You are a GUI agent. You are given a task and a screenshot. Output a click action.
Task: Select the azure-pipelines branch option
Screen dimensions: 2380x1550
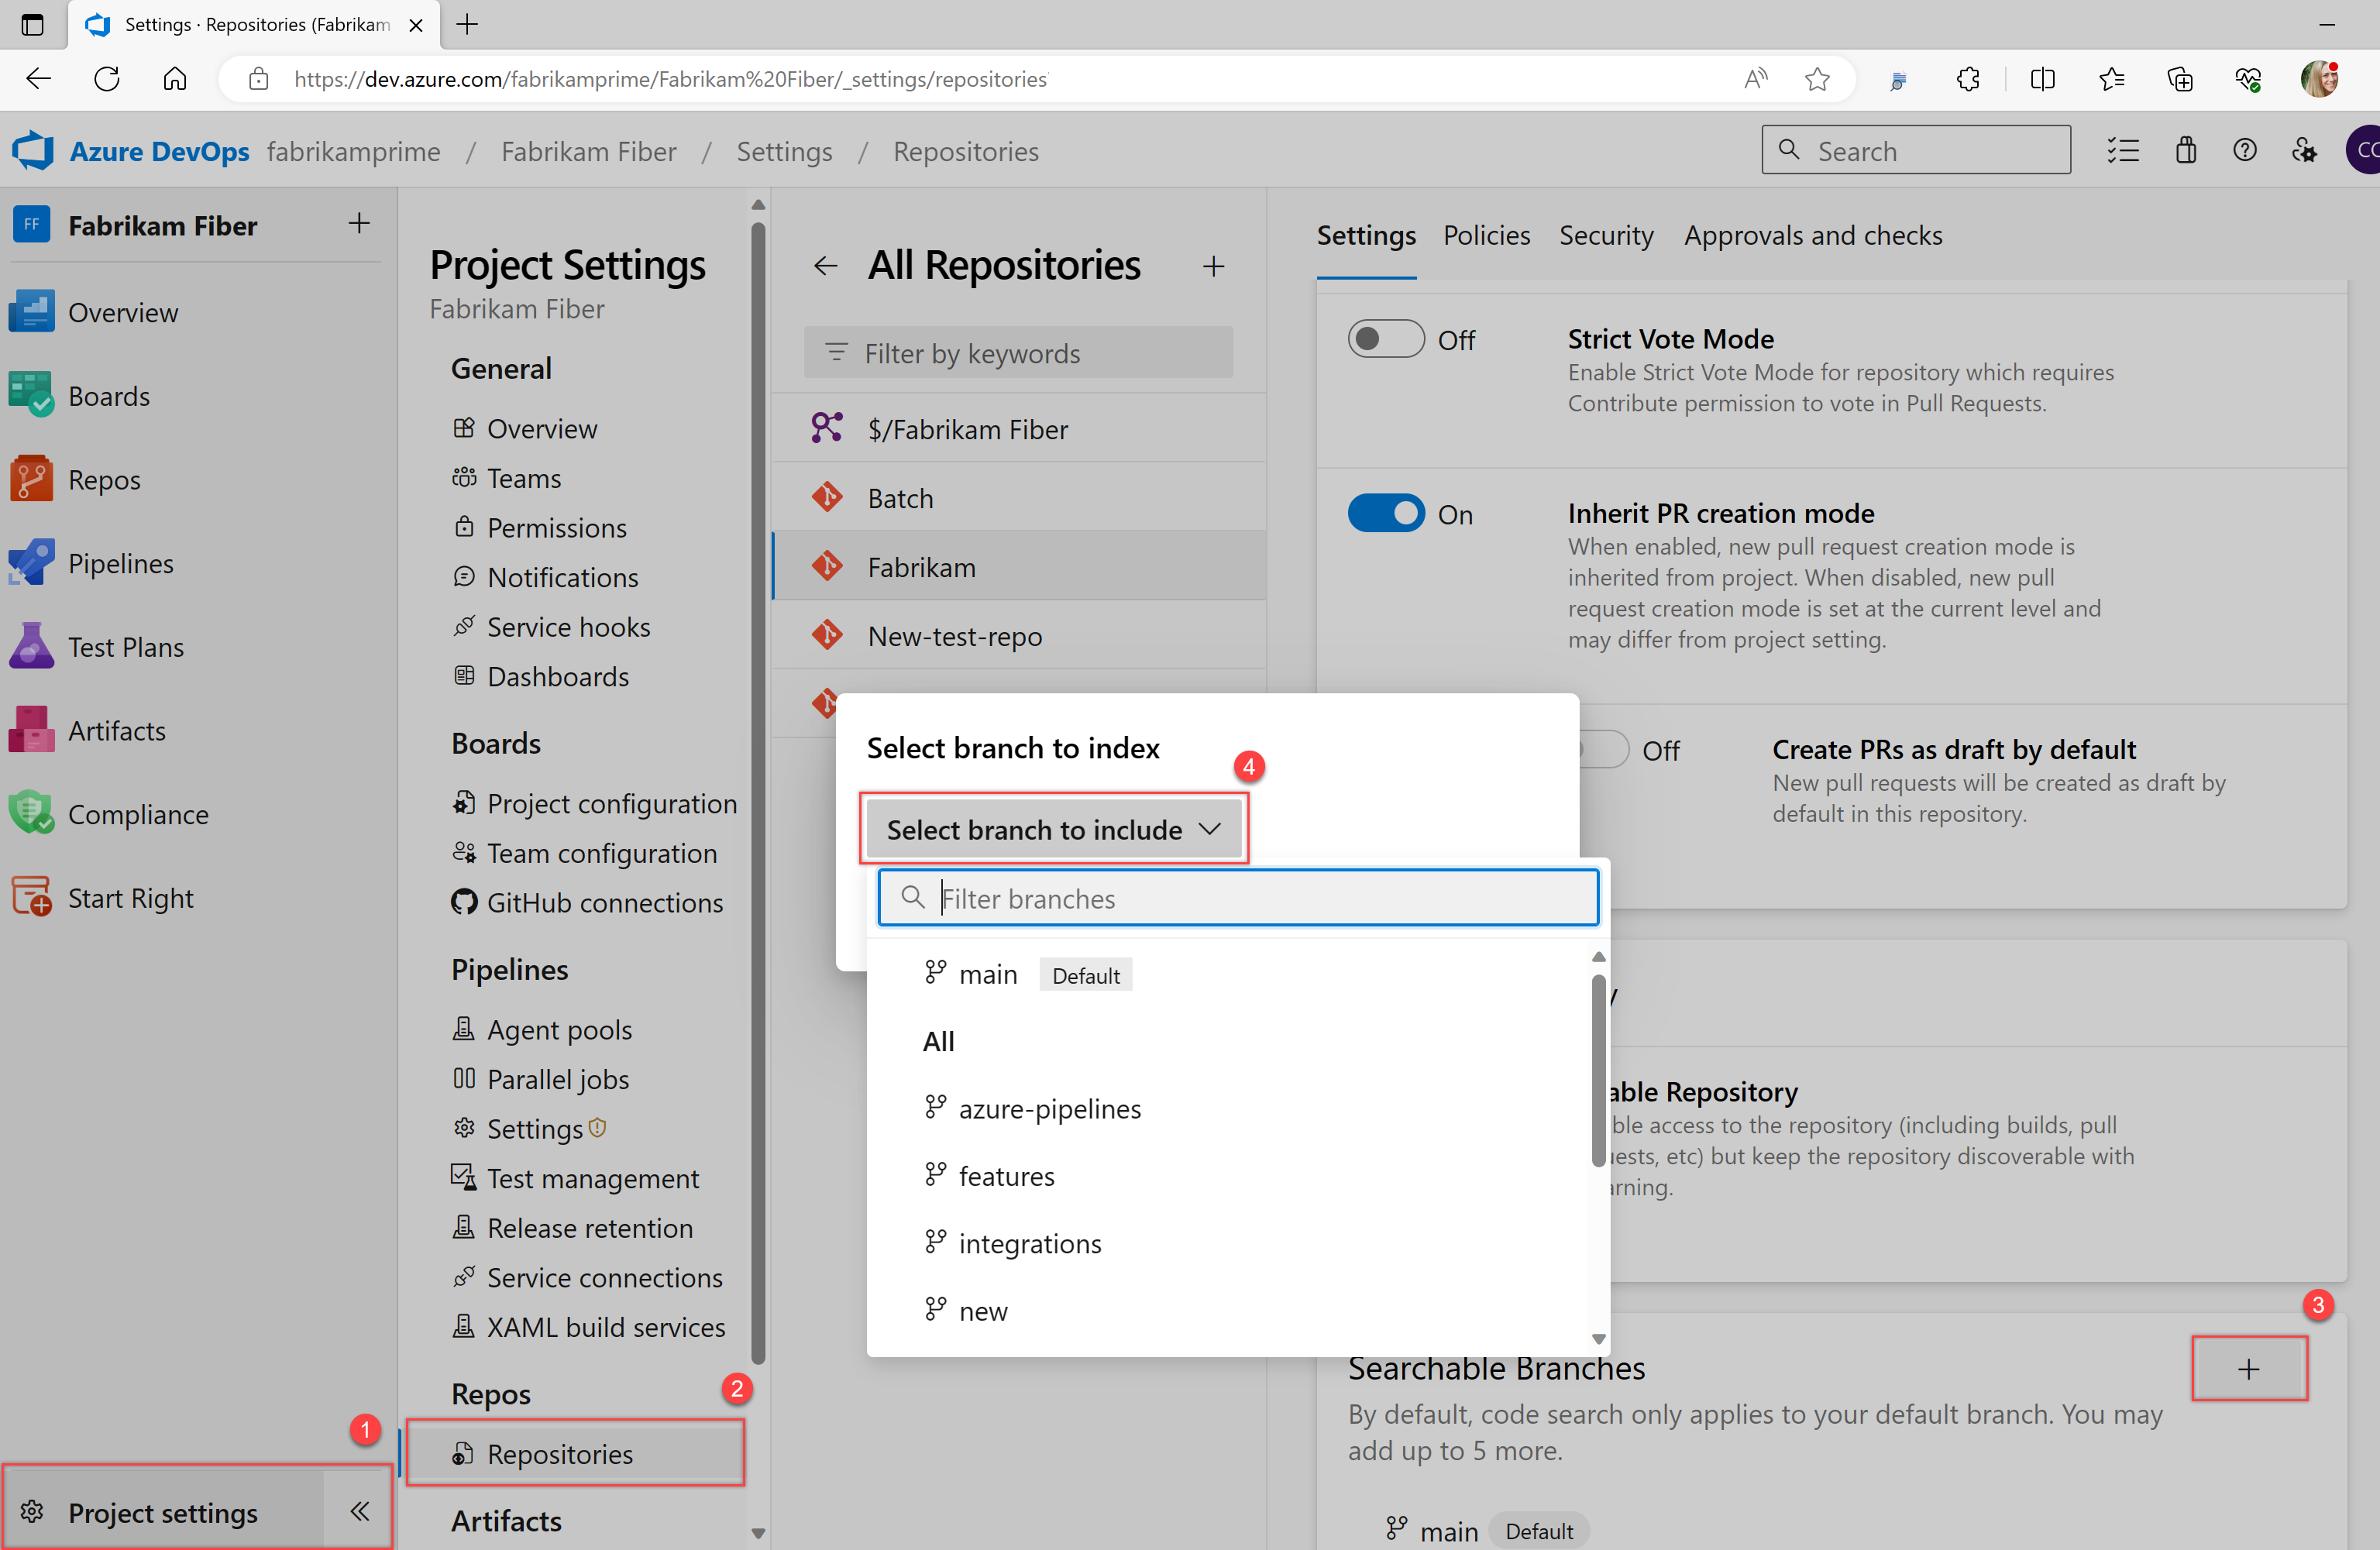1051,1108
